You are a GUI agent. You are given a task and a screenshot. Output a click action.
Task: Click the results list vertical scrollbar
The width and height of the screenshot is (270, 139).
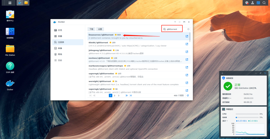pos(190,37)
